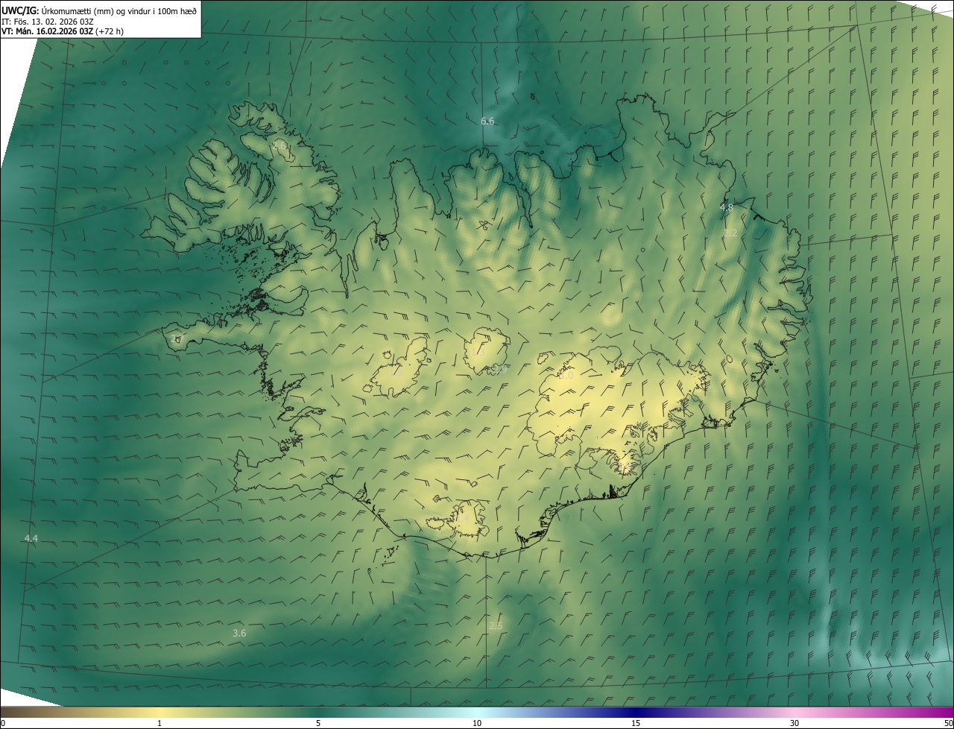The width and height of the screenshot is (954, 729).
Task: Click the 5 tick on the color scale
Action: [x=318, y=723]
